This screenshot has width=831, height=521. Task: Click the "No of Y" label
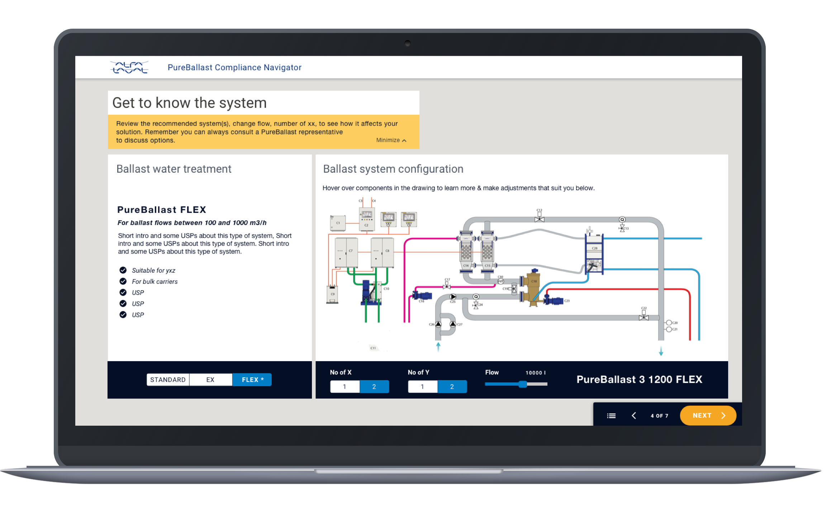click(418, 373)
